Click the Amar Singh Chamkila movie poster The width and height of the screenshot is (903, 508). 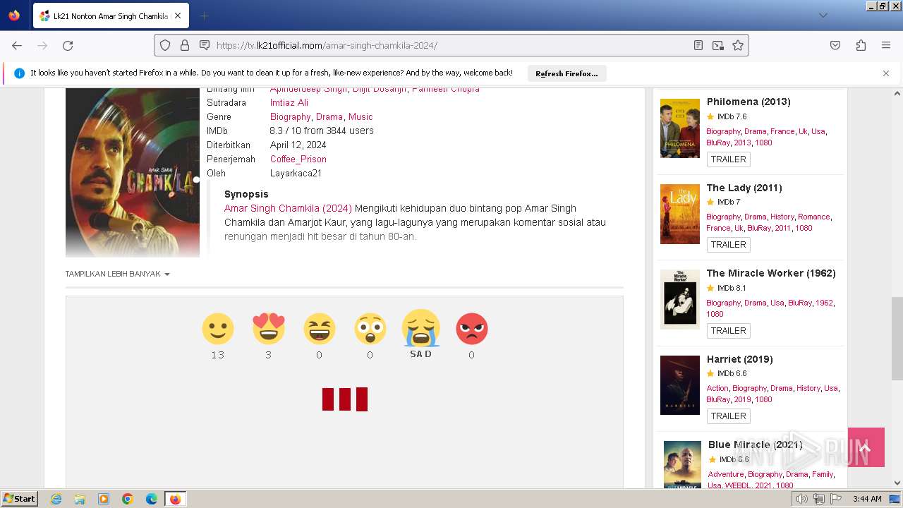pos(133,173)
